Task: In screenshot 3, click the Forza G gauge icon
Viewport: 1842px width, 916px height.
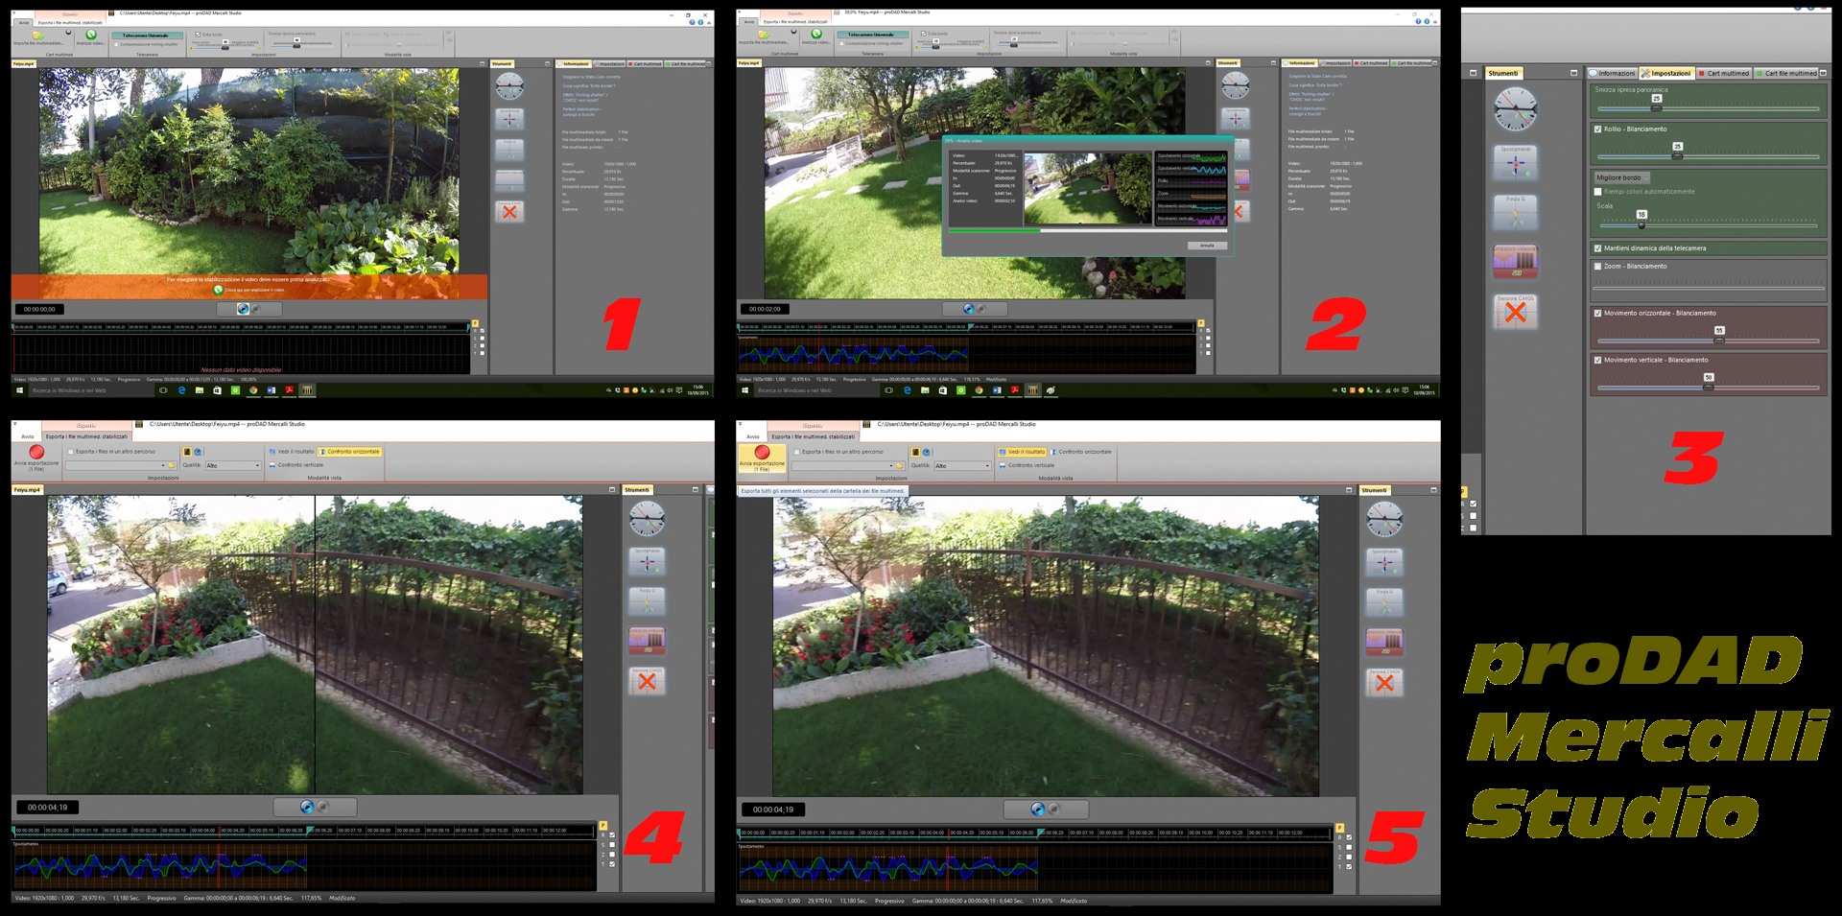Action: coord(1516,213)
